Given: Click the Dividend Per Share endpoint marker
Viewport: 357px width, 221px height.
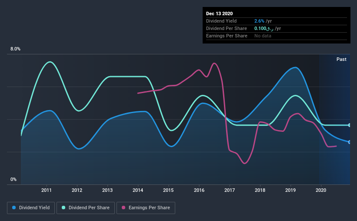Looking at the screenshot, I should [350, 125].
